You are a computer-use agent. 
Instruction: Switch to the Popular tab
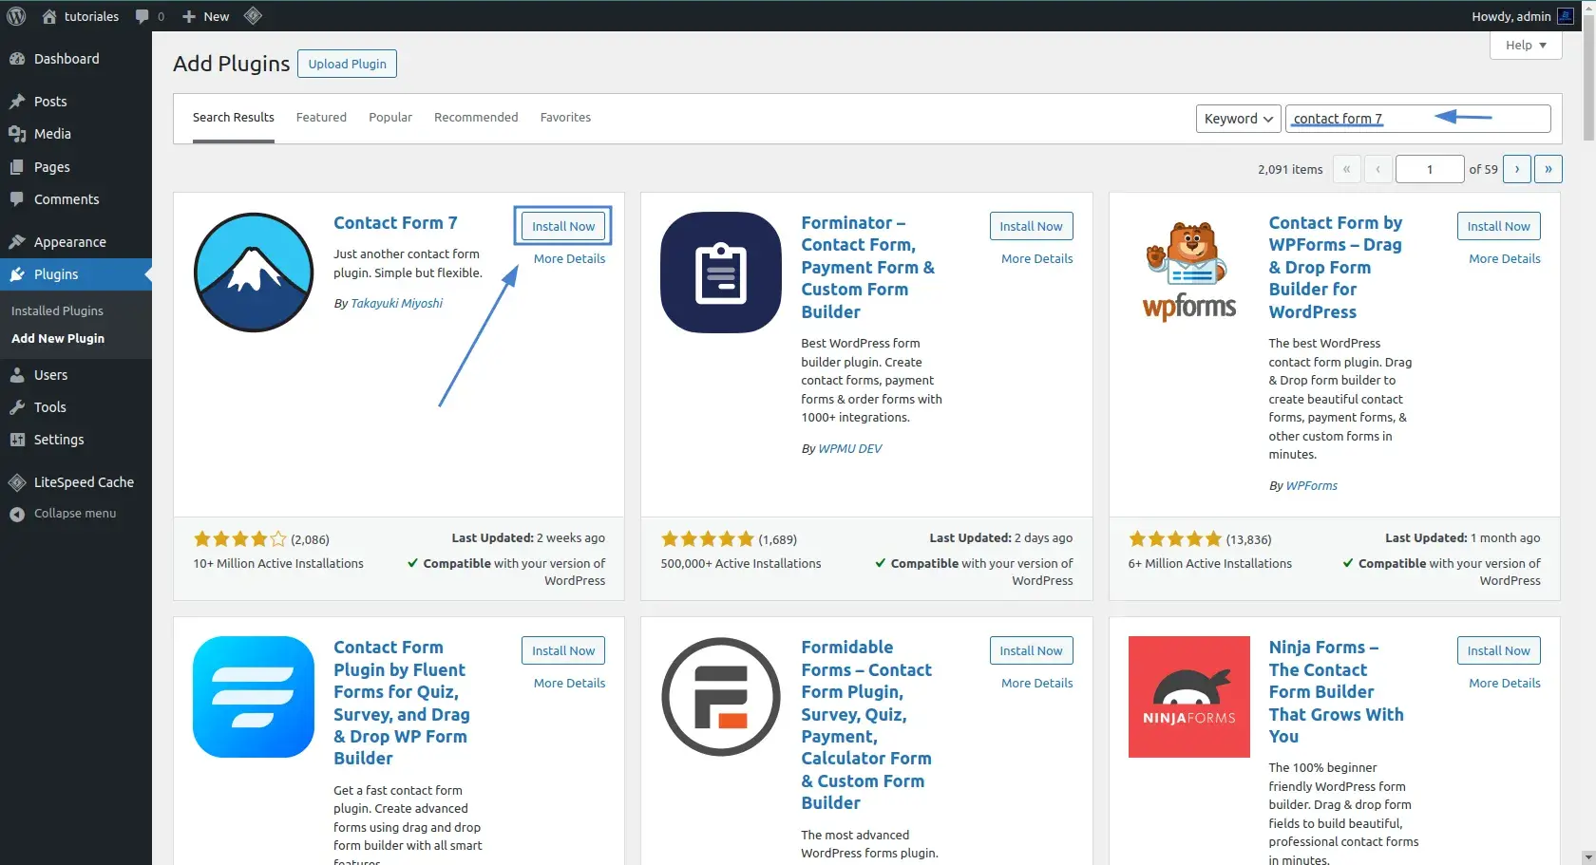pos(390,118)
